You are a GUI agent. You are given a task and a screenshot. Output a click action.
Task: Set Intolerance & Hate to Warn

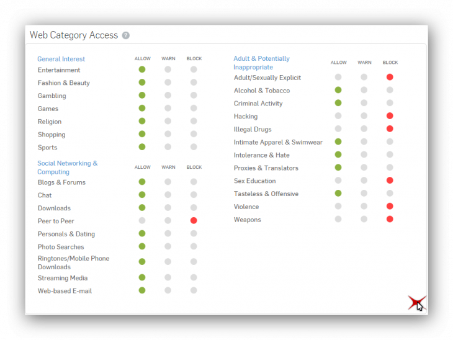click(x=364, y=154)
